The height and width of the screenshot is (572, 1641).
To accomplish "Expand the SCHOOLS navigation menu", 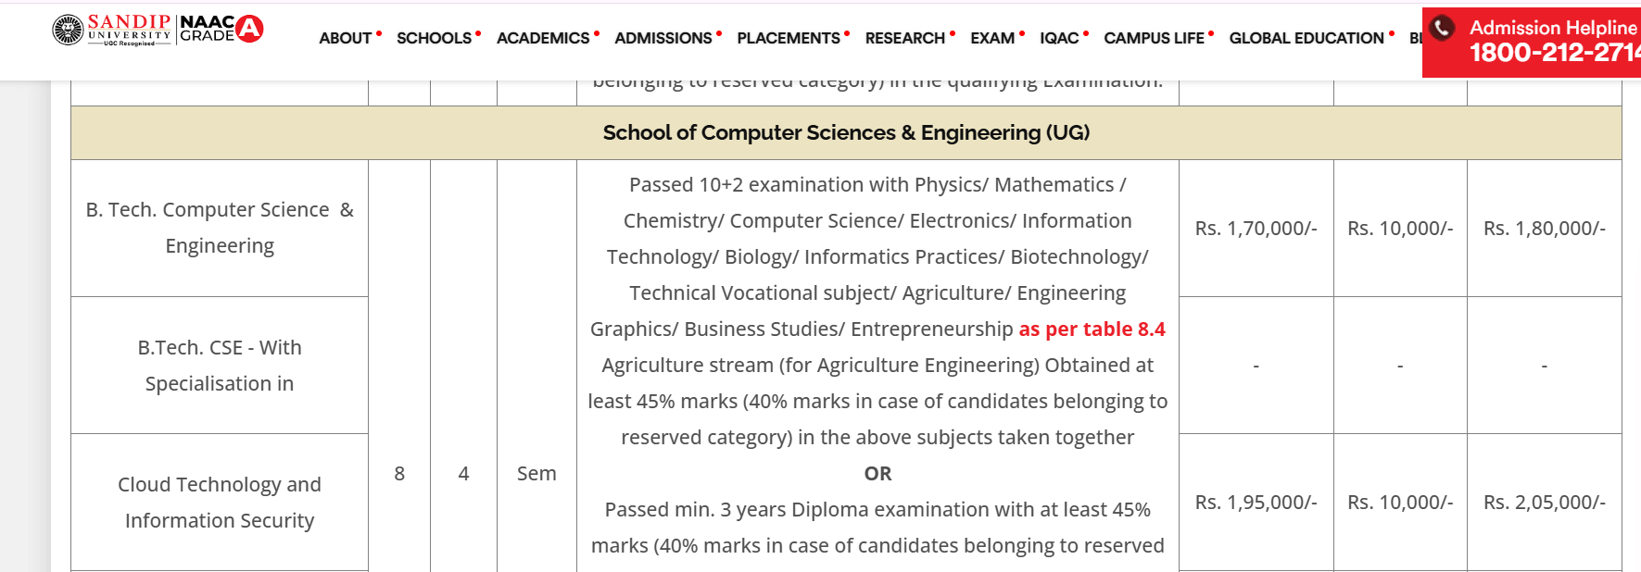I will tap(434, 38).
